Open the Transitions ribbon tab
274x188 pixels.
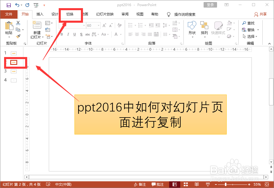tap(70, 14)
